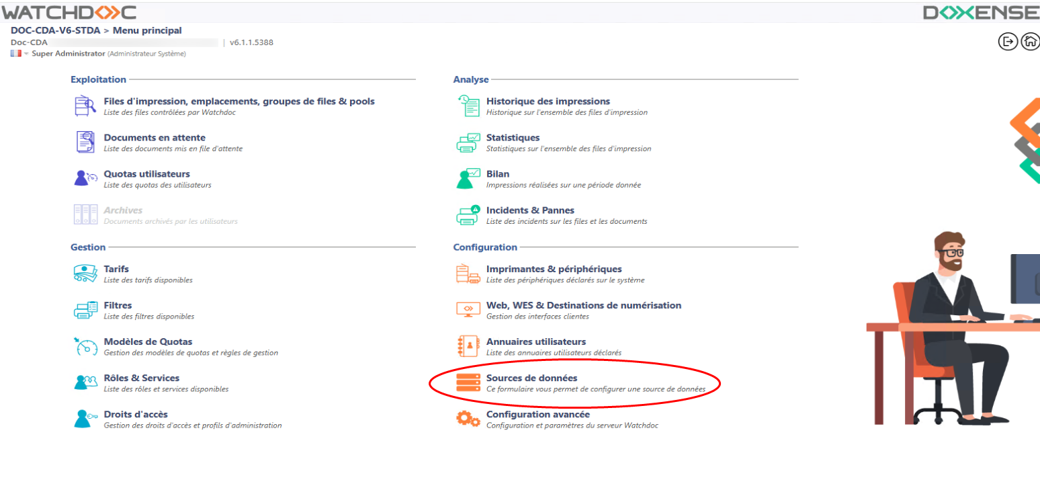The image size is (1040, 488).
Task: Click the Configuration avancée gears icon
Action: [468, 419]
